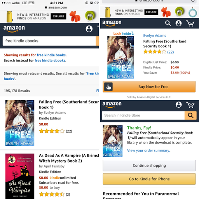Open the account profile icon on left screen
The height and width of the screenshot is (199, 199).
tap(89, 29)
